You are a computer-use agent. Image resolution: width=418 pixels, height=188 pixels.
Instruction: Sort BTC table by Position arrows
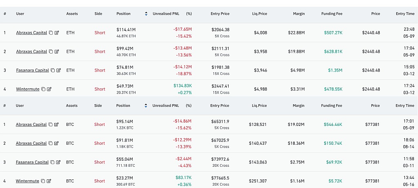(x=146, y=105)
